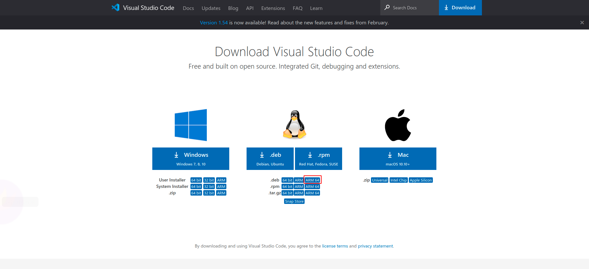This screenshot has width=589, height=269.
Task: Download User Installer ARM
Action: tap(221, 180)
